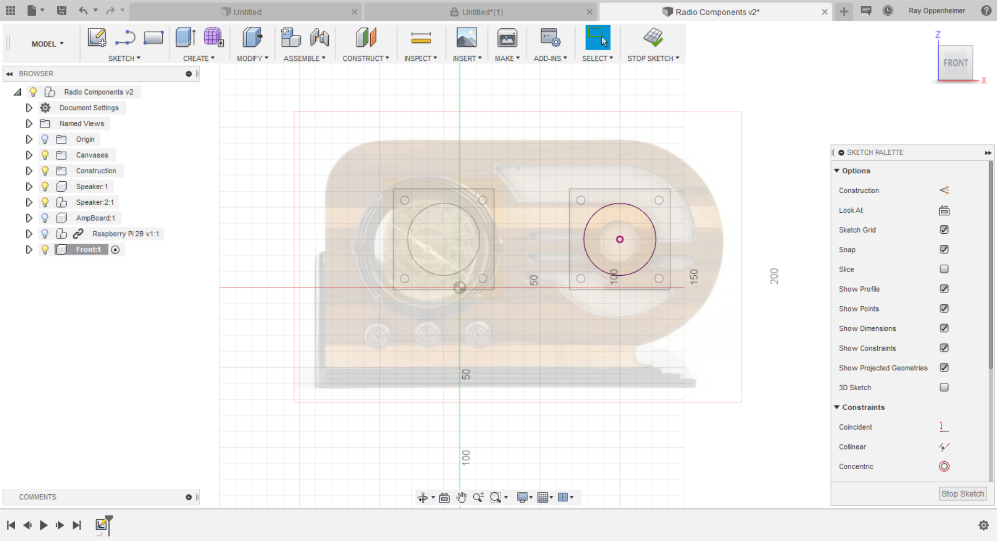Click the Coincident constraint icon
This screenshot has width=997, height=541.
(944, 427)
